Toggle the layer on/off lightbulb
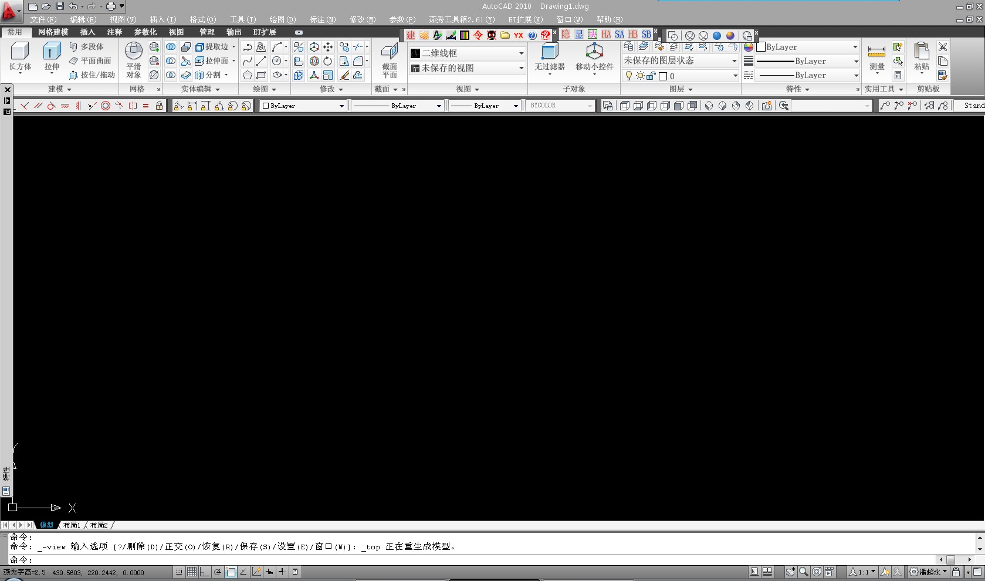This screenshot has height=581, width=985. point(629,76)
